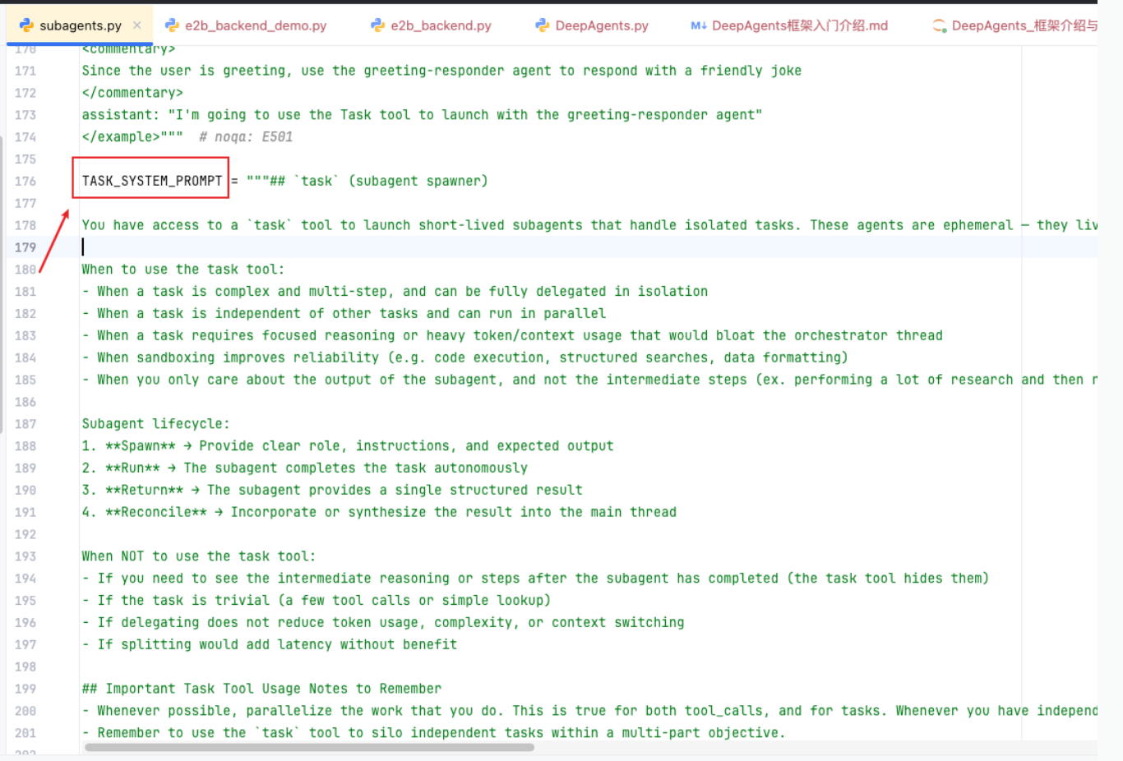This screenshot has width=1123, height=761.
Task: Click the empty line 179 with the text cursor
Action: (x=588, y=247)
